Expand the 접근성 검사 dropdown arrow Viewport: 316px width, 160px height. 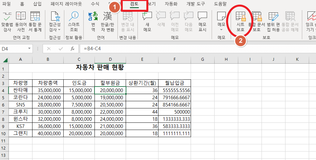pyautogui.click(x=59, y=30)
